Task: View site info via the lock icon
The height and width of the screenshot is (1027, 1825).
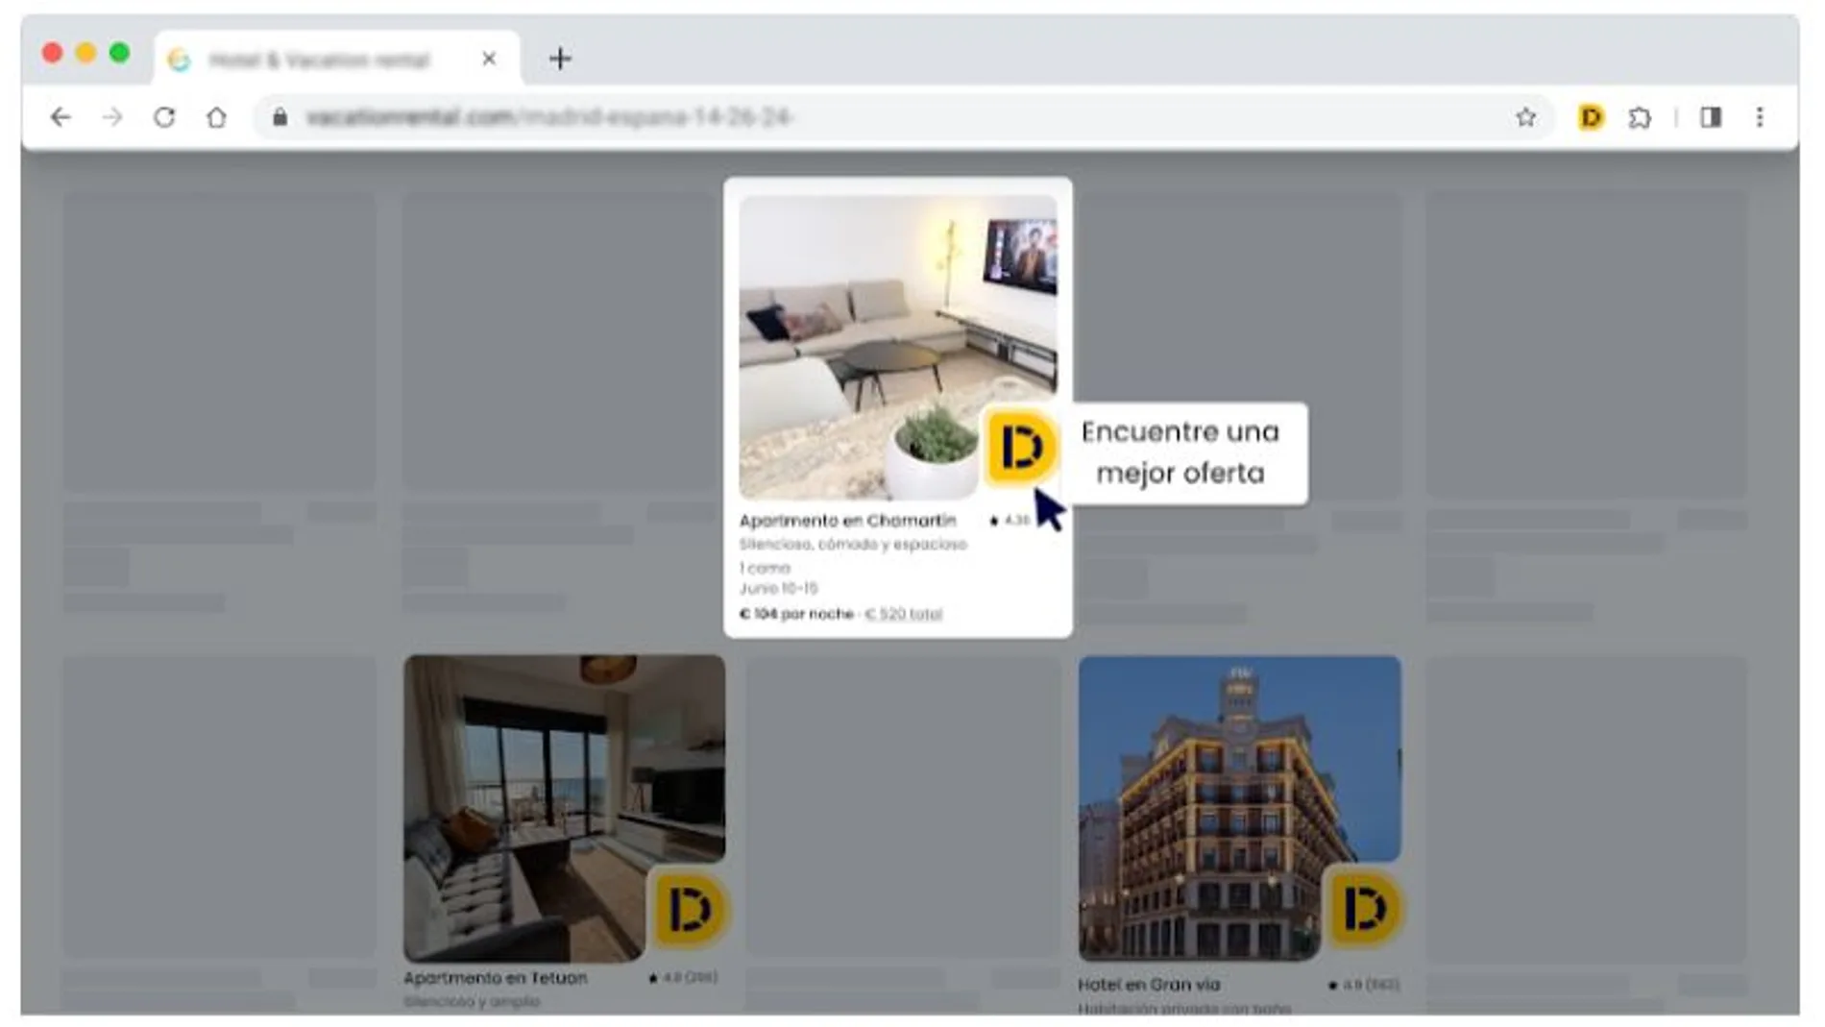Action: click(x=280, y=117)
